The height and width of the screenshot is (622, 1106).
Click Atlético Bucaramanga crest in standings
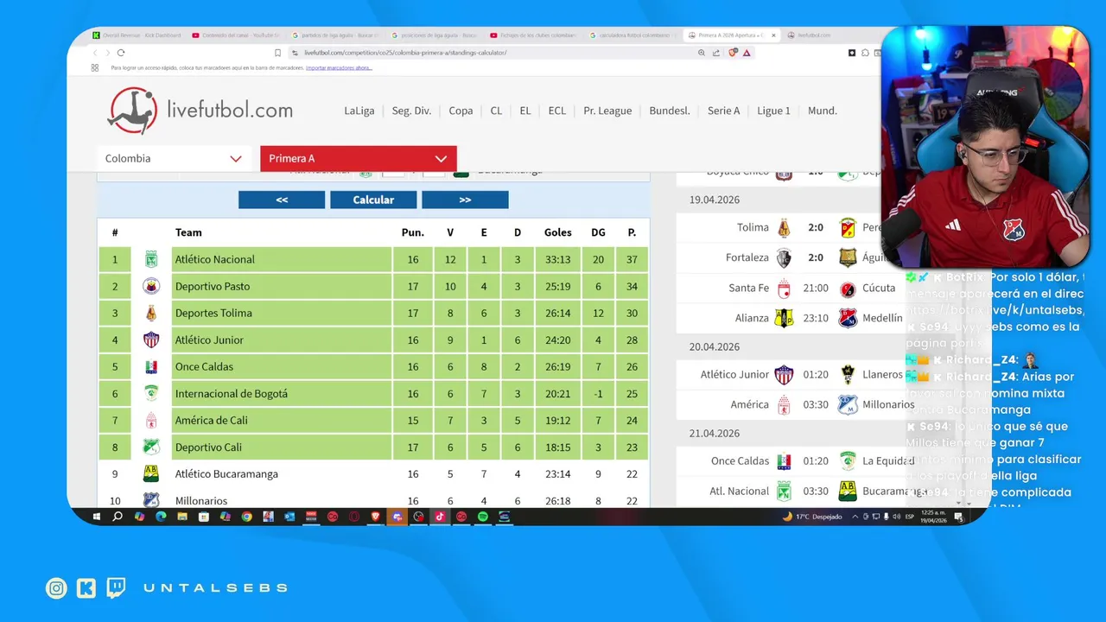pyautogui.click(x=151, y=473)
